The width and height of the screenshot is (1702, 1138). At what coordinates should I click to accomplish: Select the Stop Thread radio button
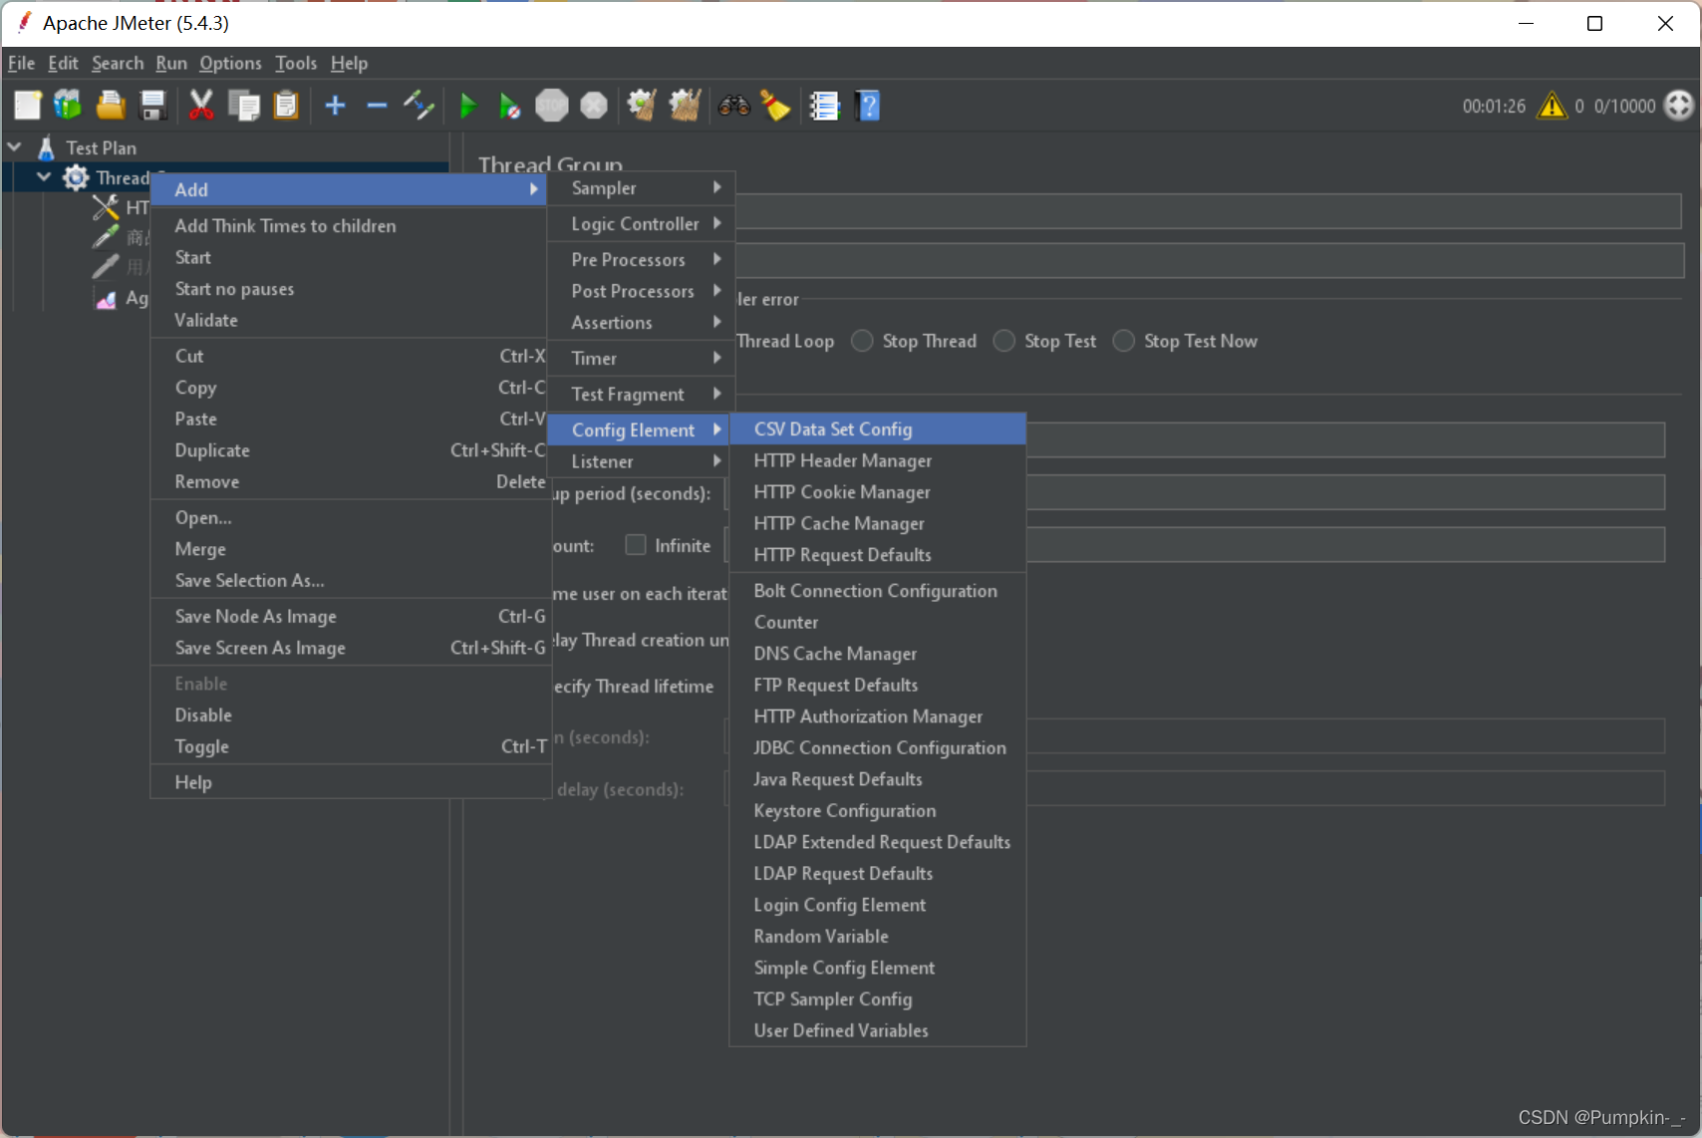862,341
